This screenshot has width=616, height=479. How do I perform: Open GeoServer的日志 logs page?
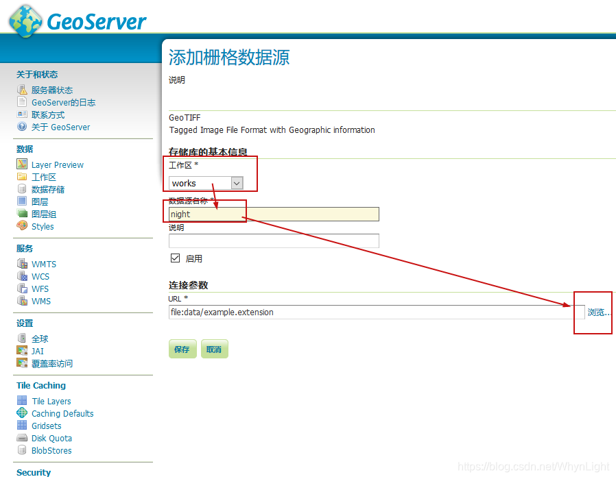pyautogui.click(x=63, y=102)
